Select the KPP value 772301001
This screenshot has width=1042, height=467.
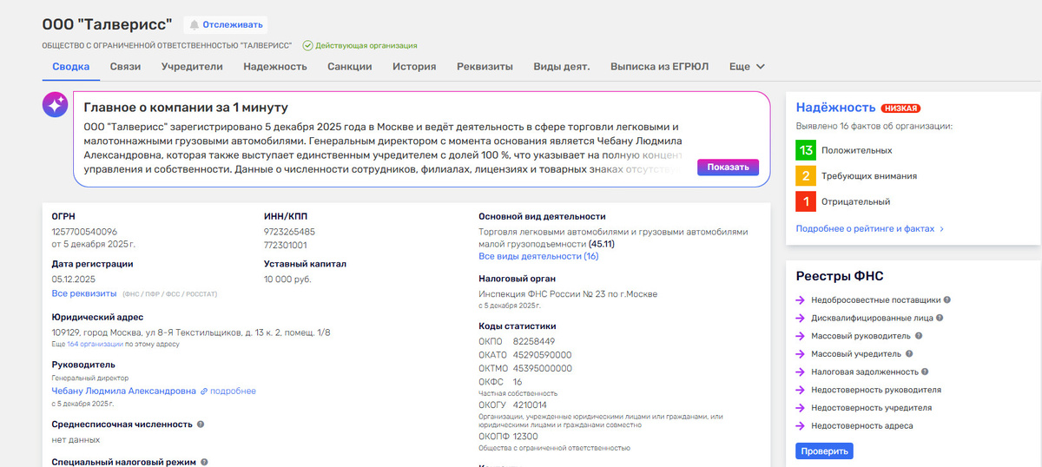286,245
